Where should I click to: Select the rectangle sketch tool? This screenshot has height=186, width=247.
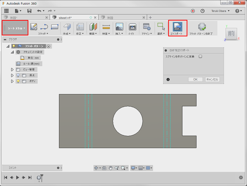click(x=55, y=27)
